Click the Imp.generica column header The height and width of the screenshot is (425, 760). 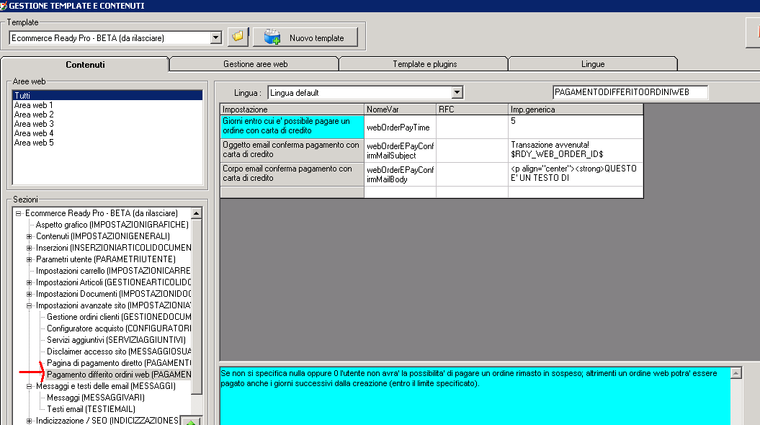click(x=576, y=109)
